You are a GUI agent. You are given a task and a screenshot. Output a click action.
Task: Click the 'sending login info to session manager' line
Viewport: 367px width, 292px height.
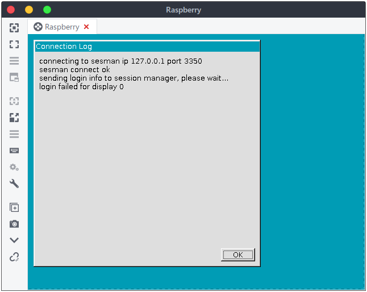tap(134, 78)
